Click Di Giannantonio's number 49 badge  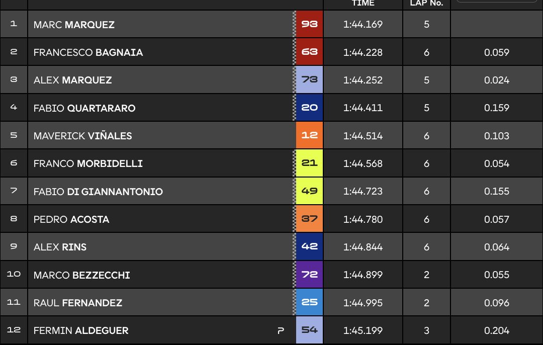coord(309,192)
